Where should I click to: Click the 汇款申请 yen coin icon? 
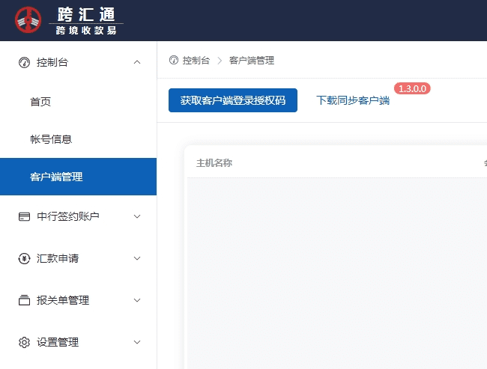tap(24, 258)
